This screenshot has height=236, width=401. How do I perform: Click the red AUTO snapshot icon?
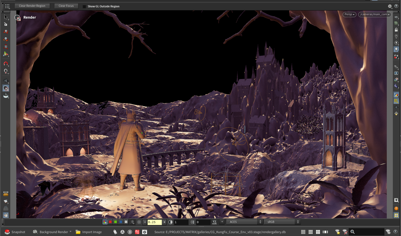pos(137,232)
